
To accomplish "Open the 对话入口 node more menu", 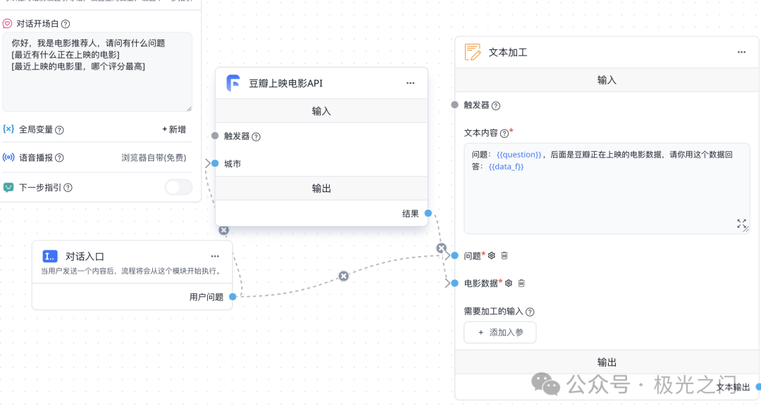I will coord(215,256).
